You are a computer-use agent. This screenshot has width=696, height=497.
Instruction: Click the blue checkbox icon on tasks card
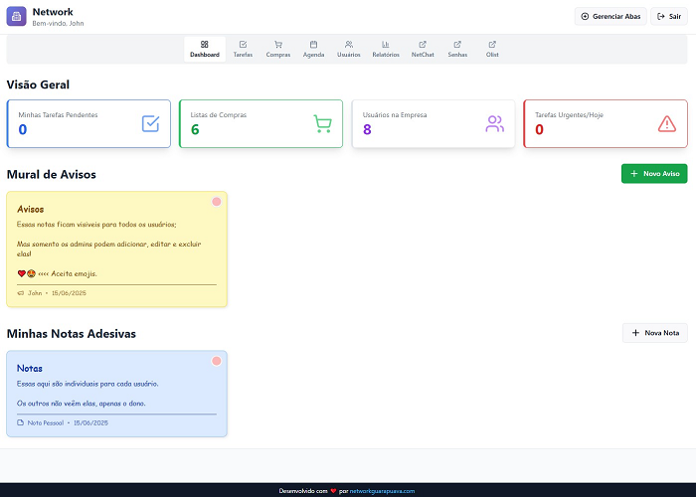click(150, 124)
